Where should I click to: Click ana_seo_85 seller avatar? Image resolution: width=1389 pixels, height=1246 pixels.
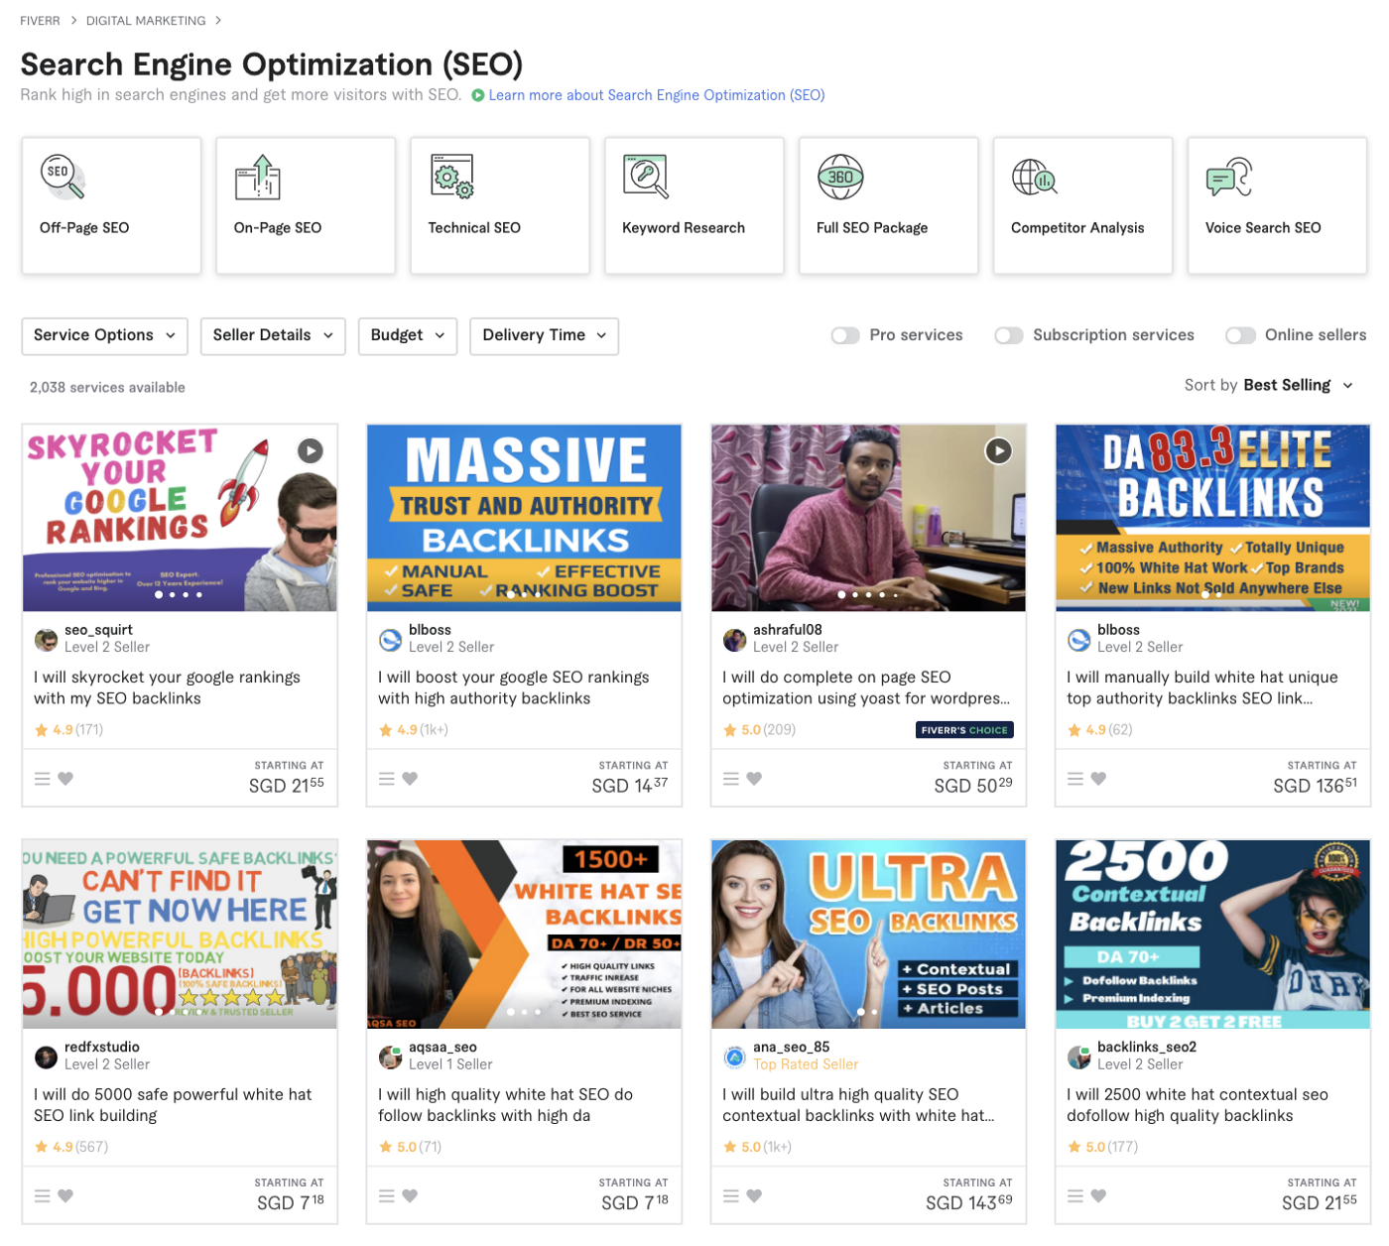pyautogui.click(x=734, y=1058)
